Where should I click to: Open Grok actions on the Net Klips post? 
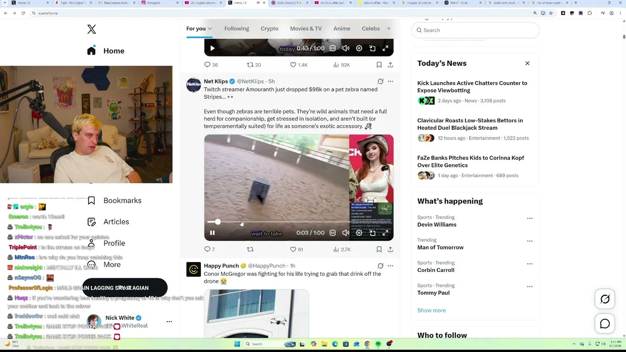coord(380,81)
